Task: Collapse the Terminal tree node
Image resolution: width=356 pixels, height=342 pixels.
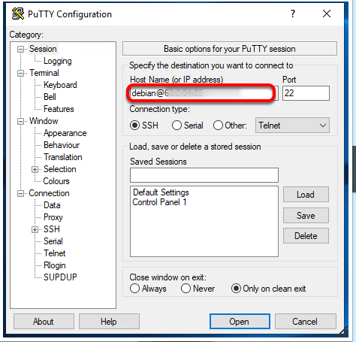Action: pyautogui.click(x=21, y=73)
